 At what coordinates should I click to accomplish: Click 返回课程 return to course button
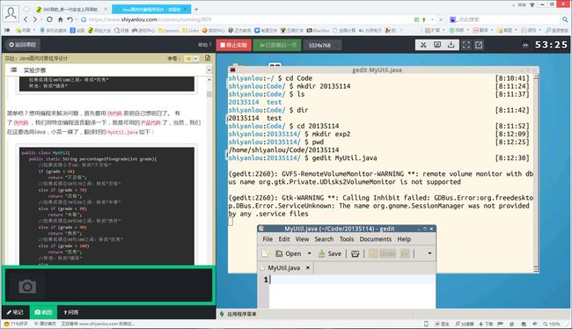(23, 45)
